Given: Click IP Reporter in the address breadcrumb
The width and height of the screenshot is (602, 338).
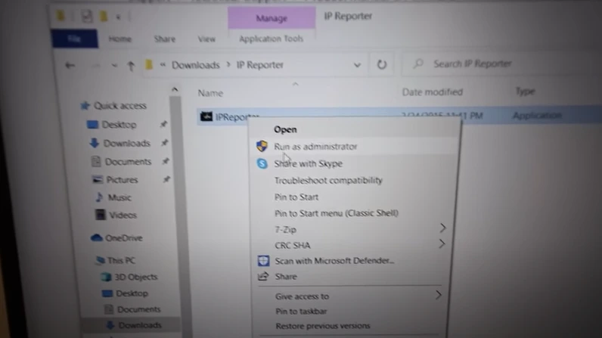Looking at the screenshot, I should (x=260, y=65).
